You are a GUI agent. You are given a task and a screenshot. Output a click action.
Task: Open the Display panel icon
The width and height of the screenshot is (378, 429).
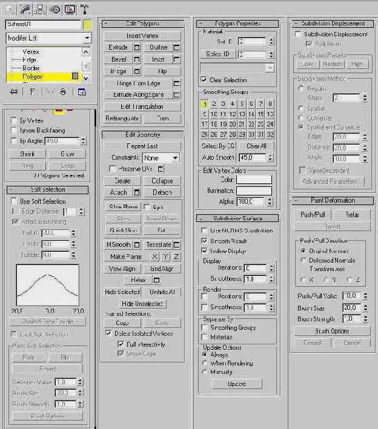point(70,8)
